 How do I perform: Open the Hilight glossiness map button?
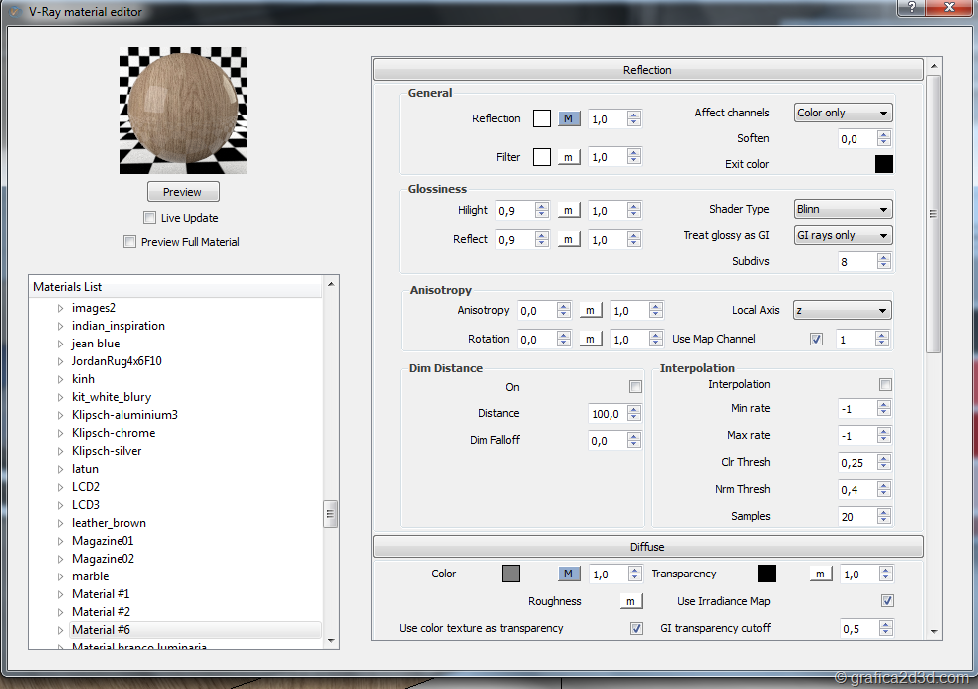coord(568,211)
